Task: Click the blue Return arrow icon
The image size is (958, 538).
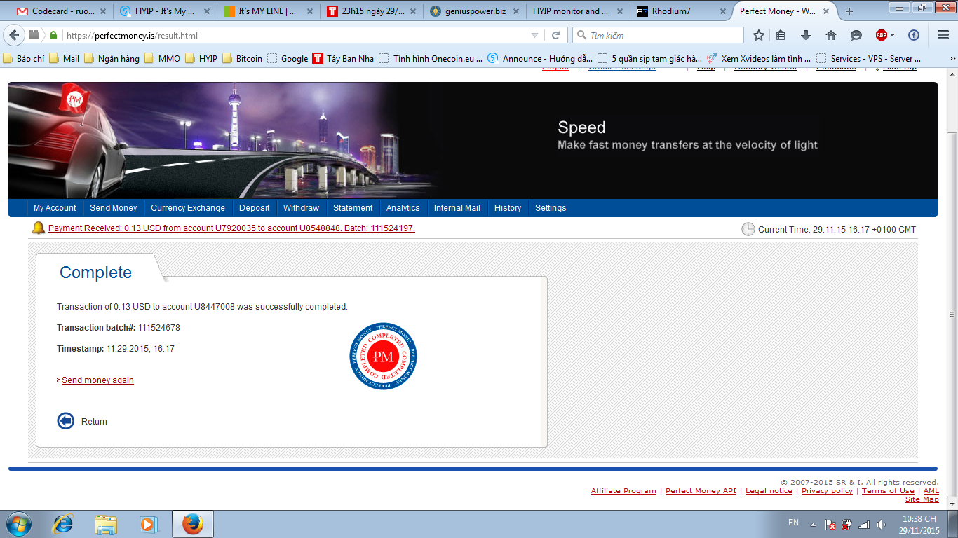Action: 65,421
